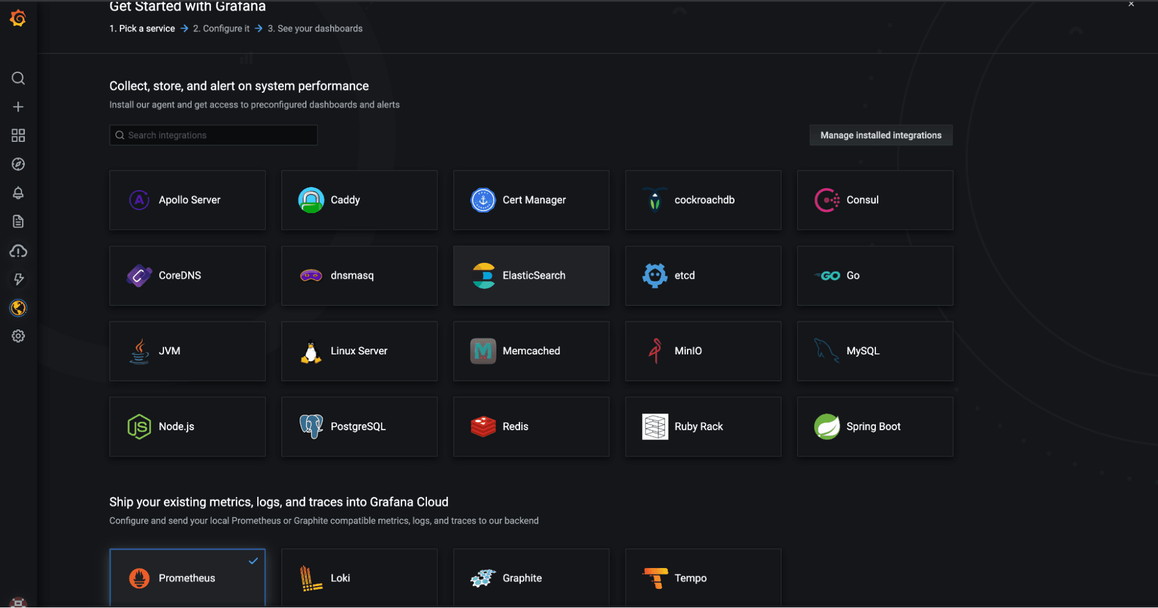Go to step 3 See your dashboards

pyautogui.click(x=315, y=28)
